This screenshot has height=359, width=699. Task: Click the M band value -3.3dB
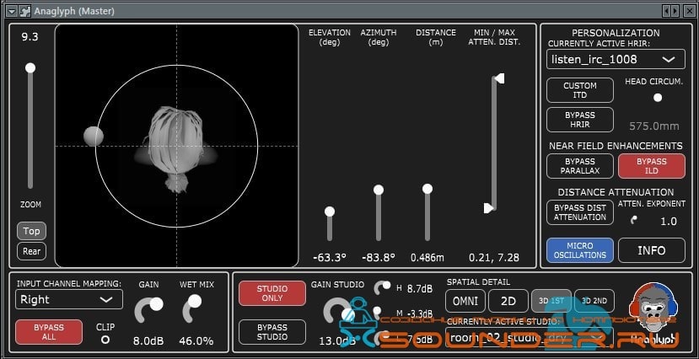[420, 313]
